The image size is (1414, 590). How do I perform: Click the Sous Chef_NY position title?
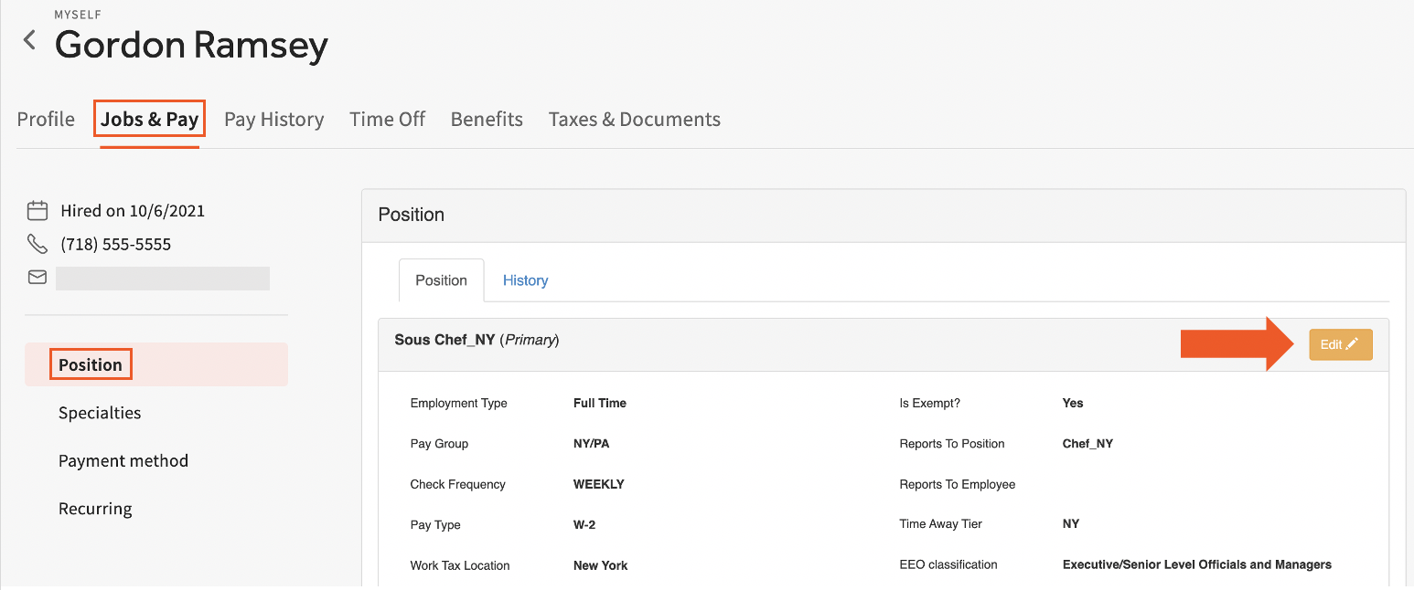[x=445, y=340]
